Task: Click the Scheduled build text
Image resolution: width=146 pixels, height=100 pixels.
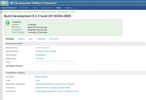Action: click(43, 48)
